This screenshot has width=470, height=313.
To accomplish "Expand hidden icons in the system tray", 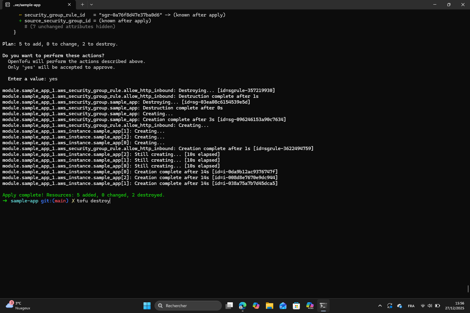I will [x=380, y=305].
